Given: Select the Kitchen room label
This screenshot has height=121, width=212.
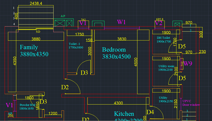Looking at the screenshot, I should tap(124, 114).
